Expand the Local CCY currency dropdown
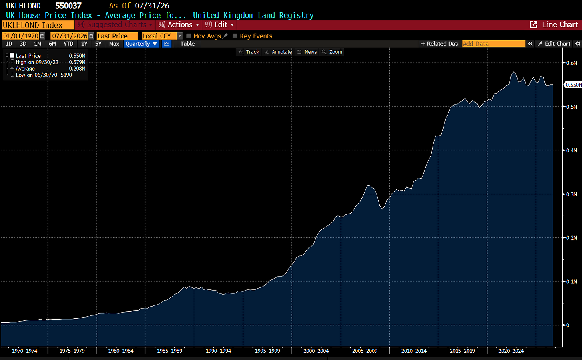 [180, 36]
